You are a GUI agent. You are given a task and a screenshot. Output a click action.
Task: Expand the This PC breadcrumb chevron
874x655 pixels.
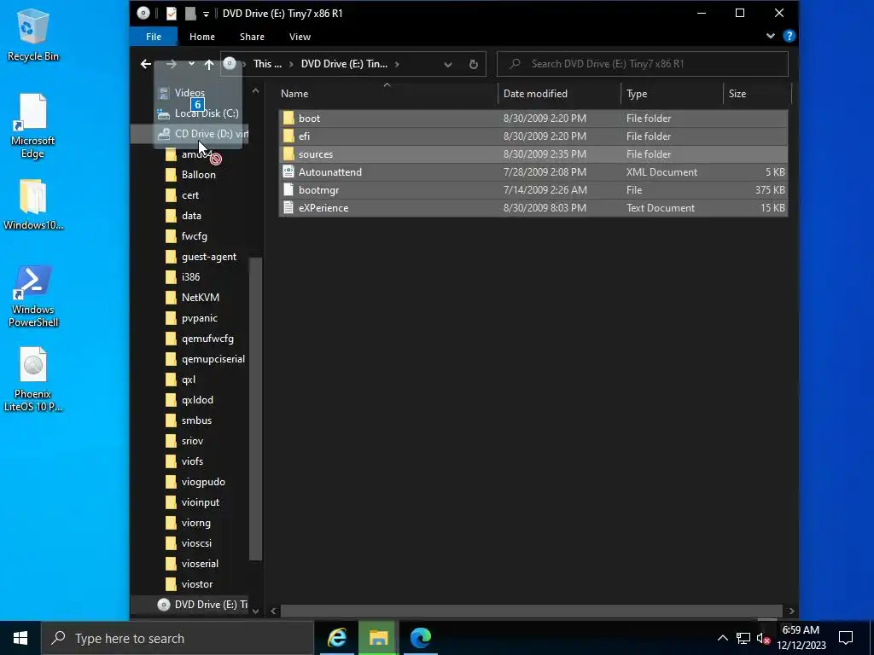click(291, 64)
